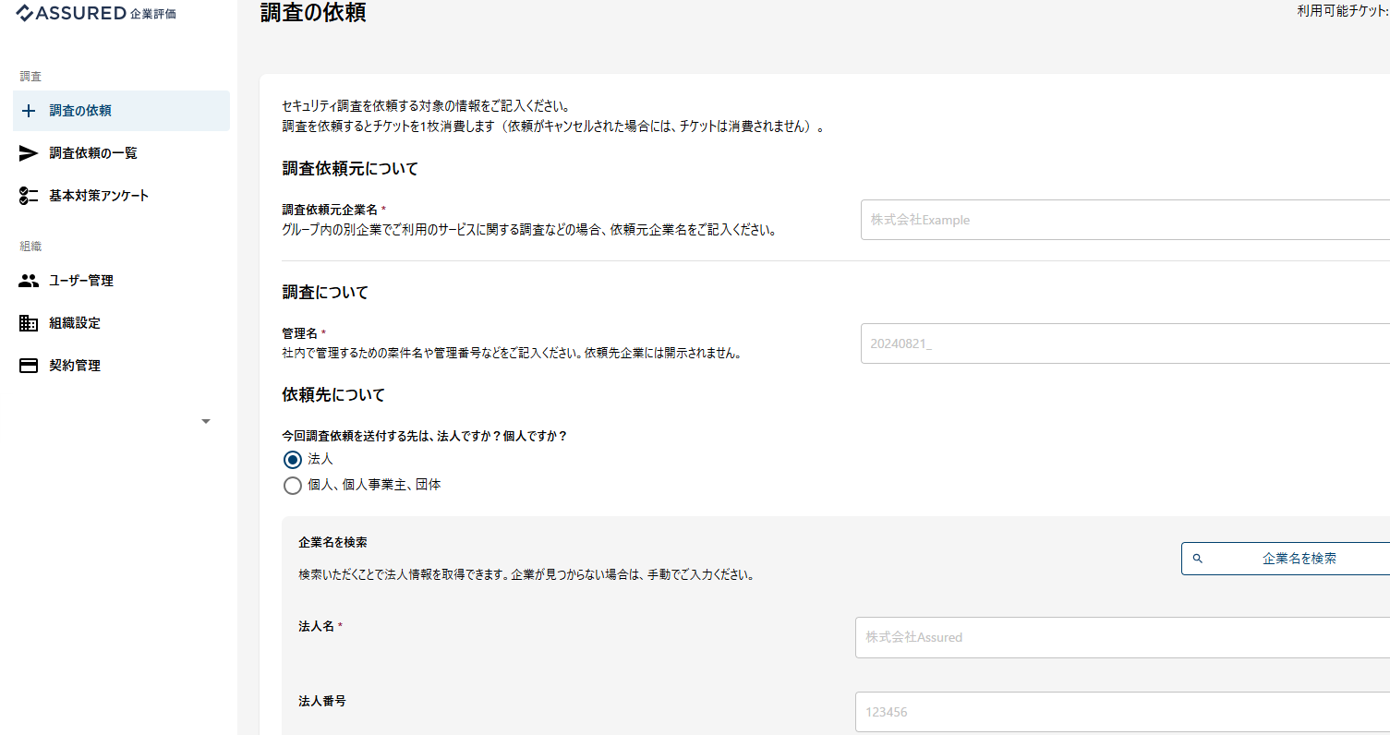Go to 契約管理 page

[x=121, y=366]
